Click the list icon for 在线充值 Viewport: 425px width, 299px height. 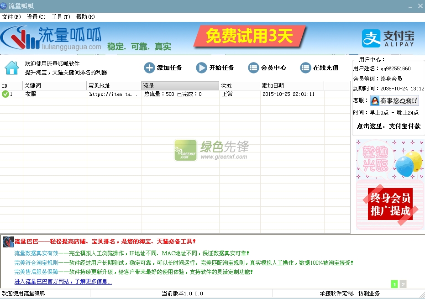click(305, 68)
